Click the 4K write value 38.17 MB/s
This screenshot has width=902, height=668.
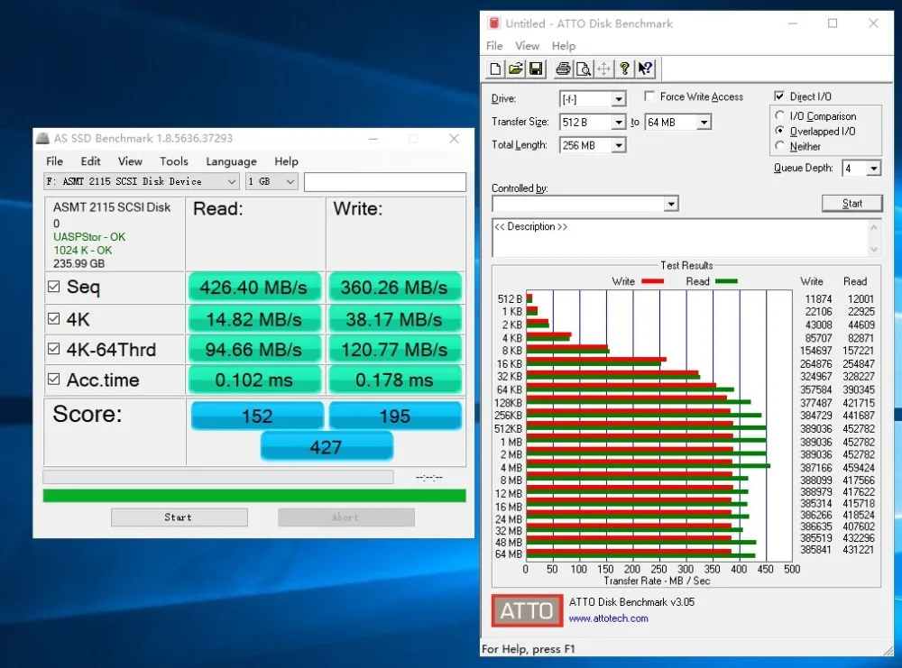(x=394, y=319)
